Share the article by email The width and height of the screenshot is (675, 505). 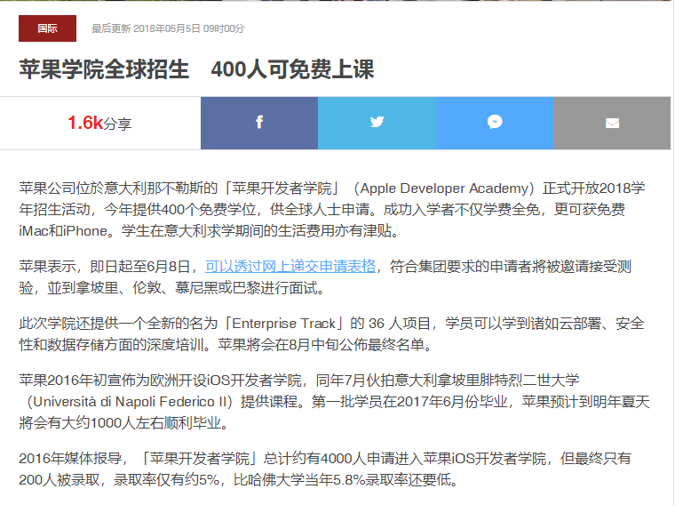coord(612,124)
